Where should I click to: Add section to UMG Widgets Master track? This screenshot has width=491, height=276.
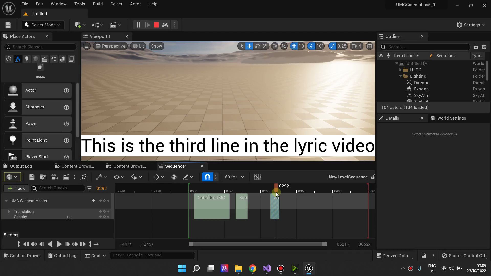pos(93,201)
